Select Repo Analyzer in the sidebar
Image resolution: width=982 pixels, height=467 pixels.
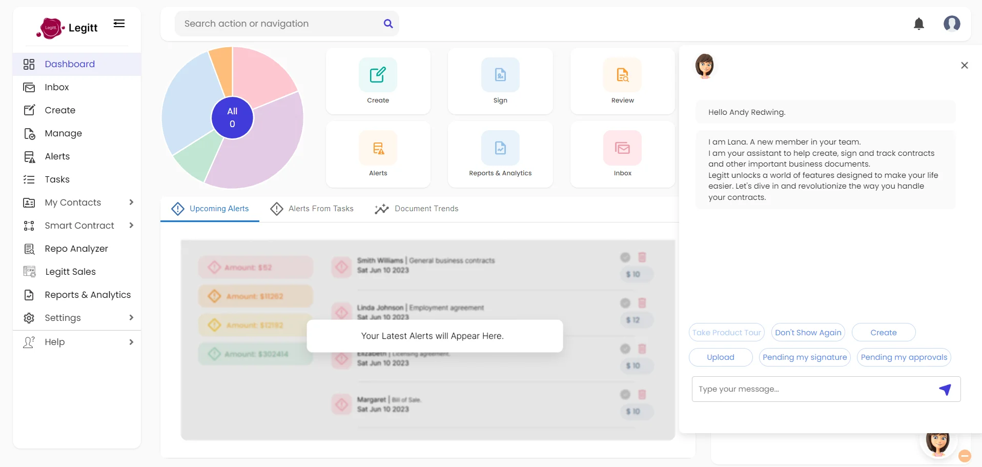76,249
